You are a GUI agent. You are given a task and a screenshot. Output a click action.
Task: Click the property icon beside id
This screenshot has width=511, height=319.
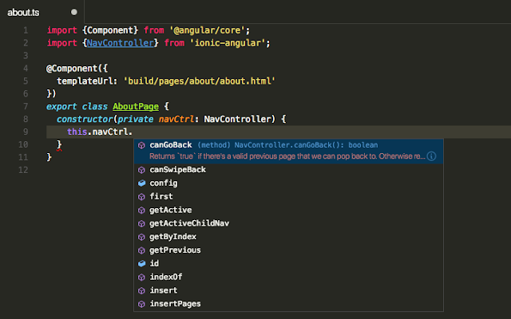pyautogui.click(x=141, y=263)
